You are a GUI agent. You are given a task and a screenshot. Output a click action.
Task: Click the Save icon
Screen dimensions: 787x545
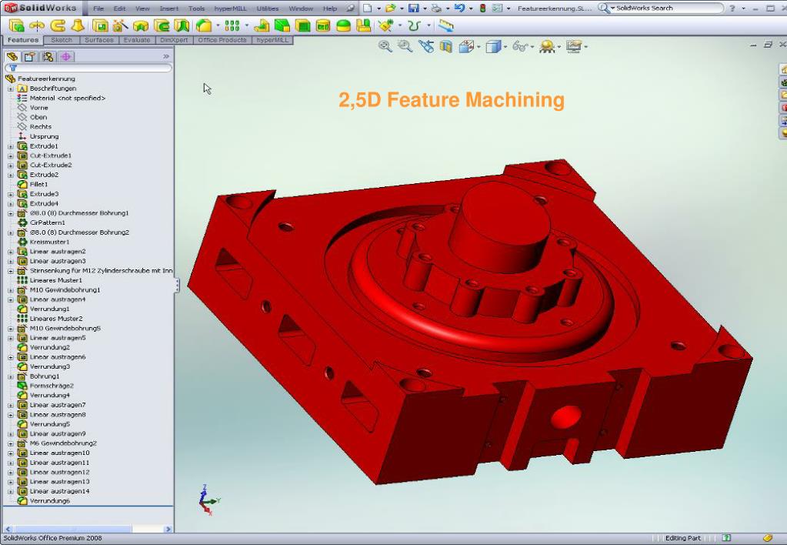414,8
